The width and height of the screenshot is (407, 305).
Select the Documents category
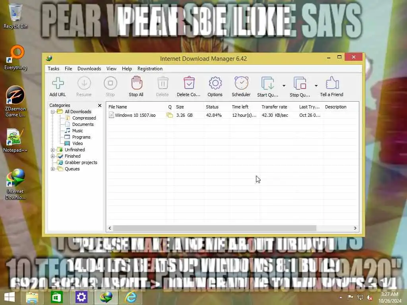tap(83, 124)
